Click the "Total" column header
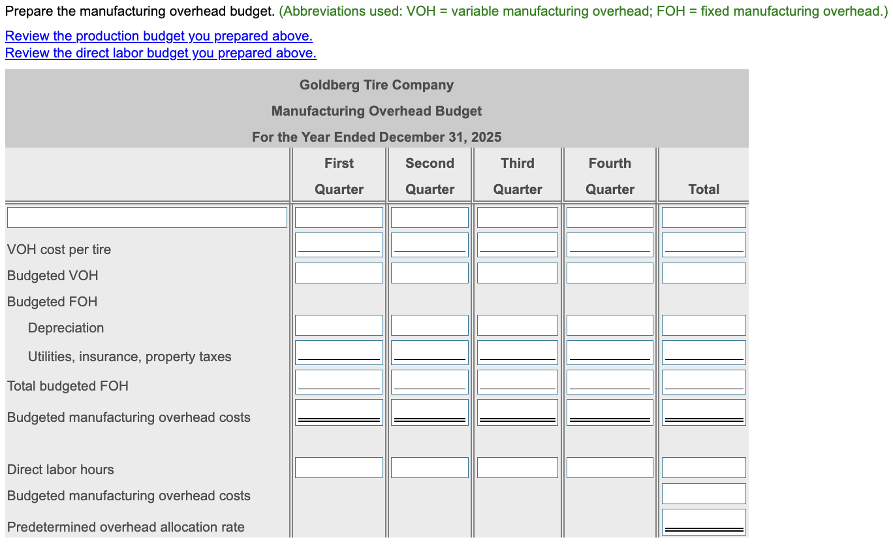Image resolution: width=893 pixels, height=546 pixels. click(704, 189)
